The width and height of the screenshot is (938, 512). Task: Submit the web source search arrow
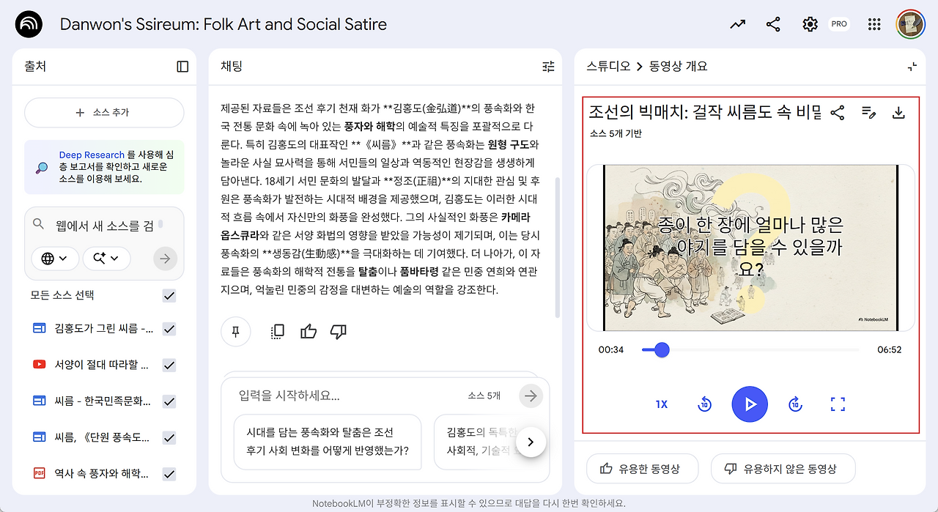click(x=166, y=259)
